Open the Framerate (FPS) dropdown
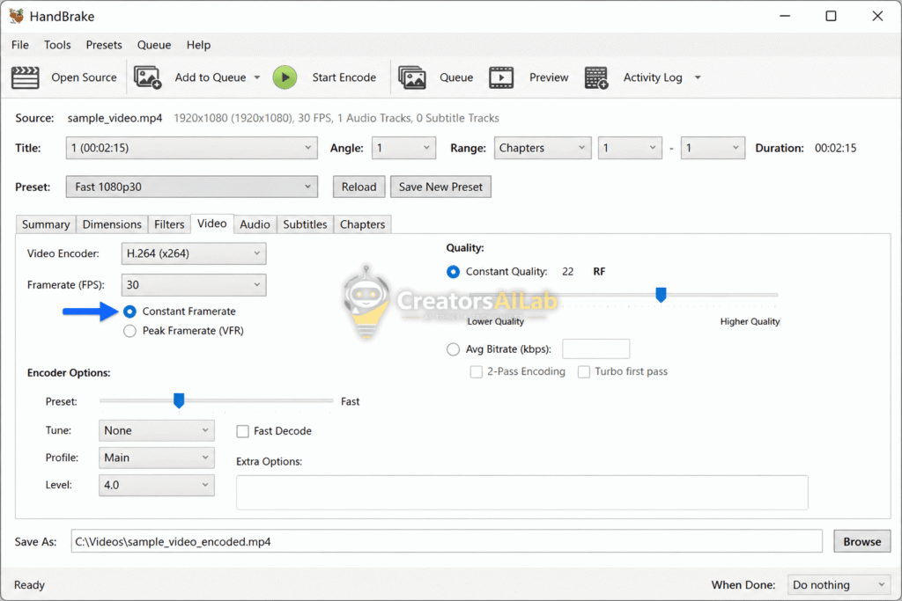 point(194,285)
